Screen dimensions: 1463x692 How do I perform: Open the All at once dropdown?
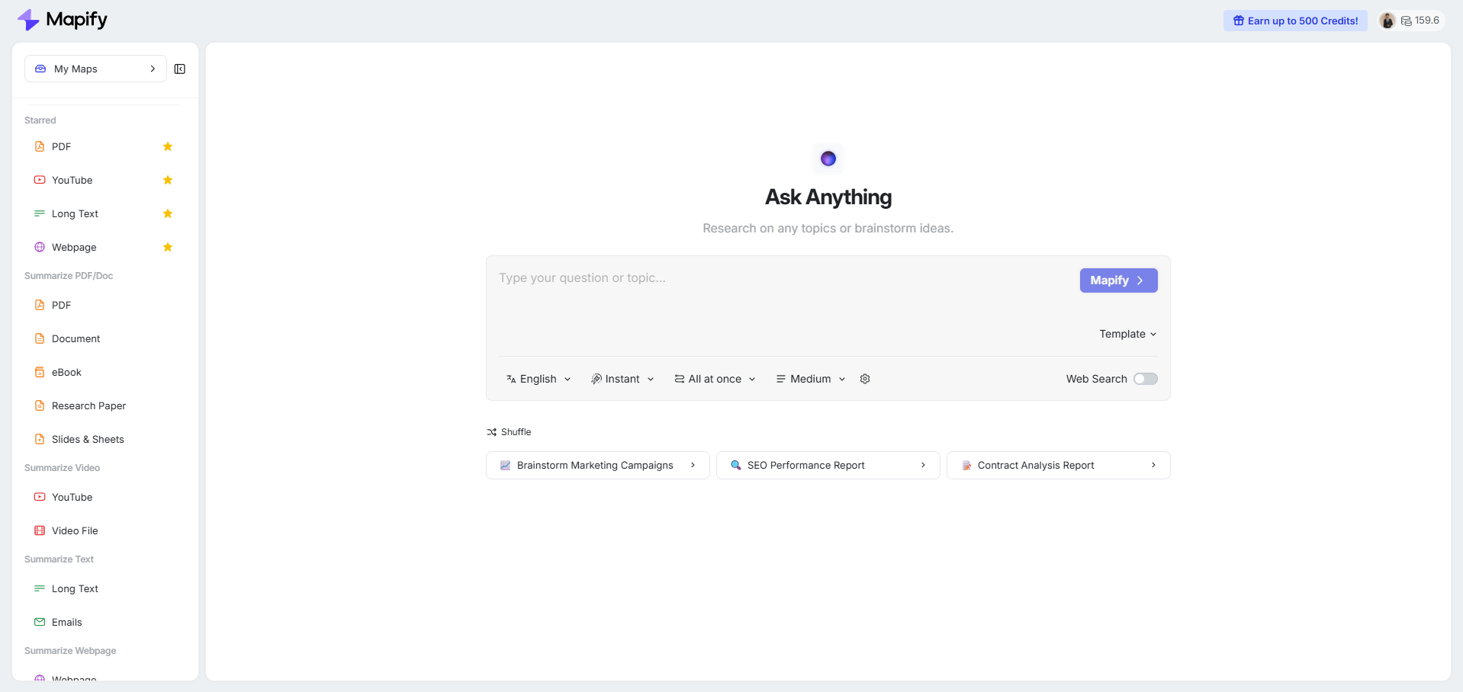click(x=715, y=379)
